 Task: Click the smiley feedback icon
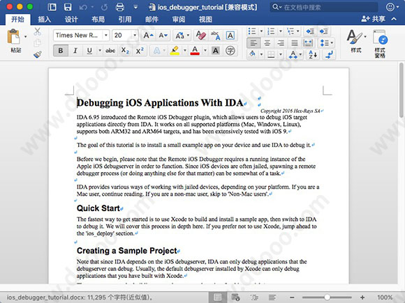pos(390,7)
